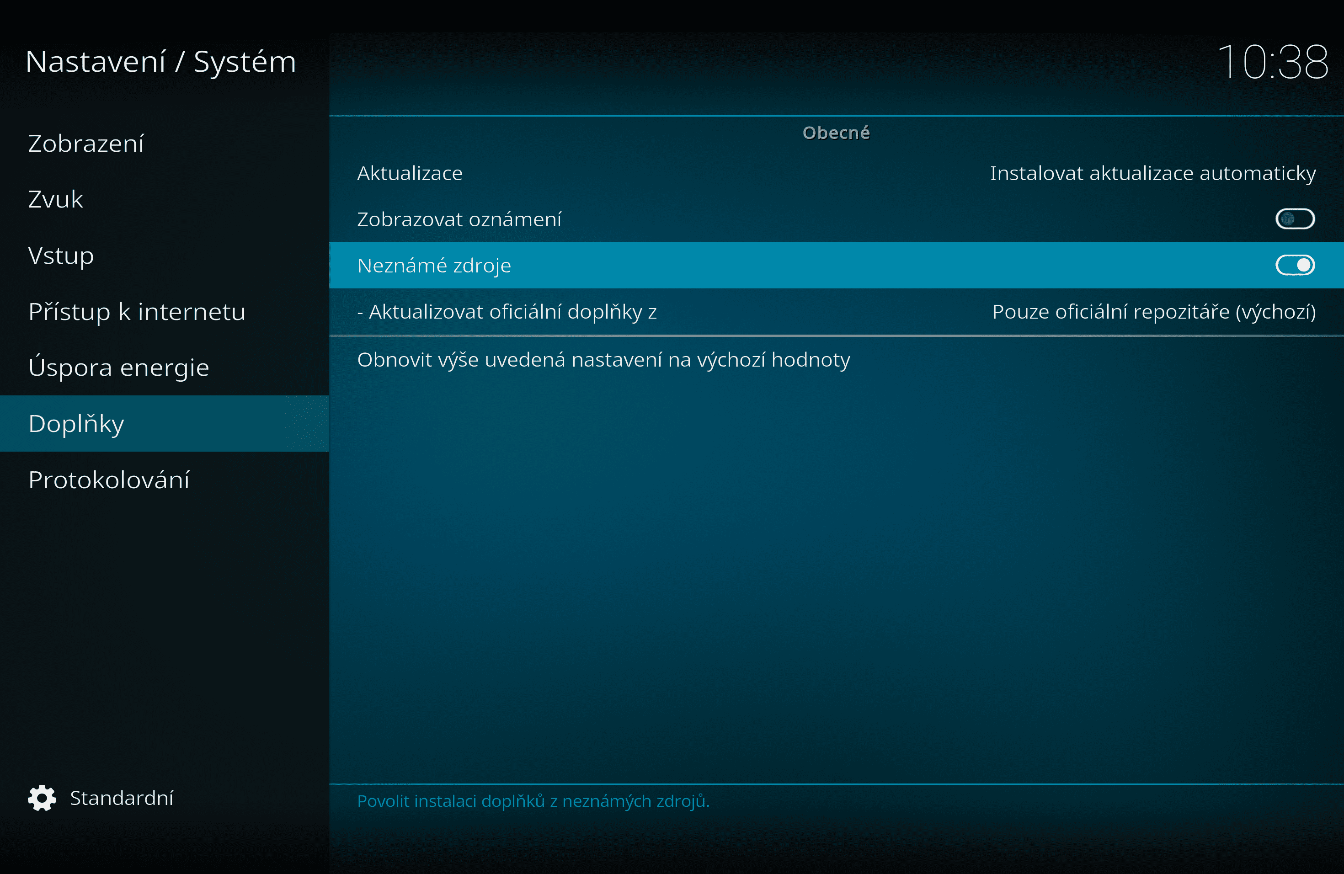Go to Přístup k internetu category
1344x874 pixels.
[164, 312]
